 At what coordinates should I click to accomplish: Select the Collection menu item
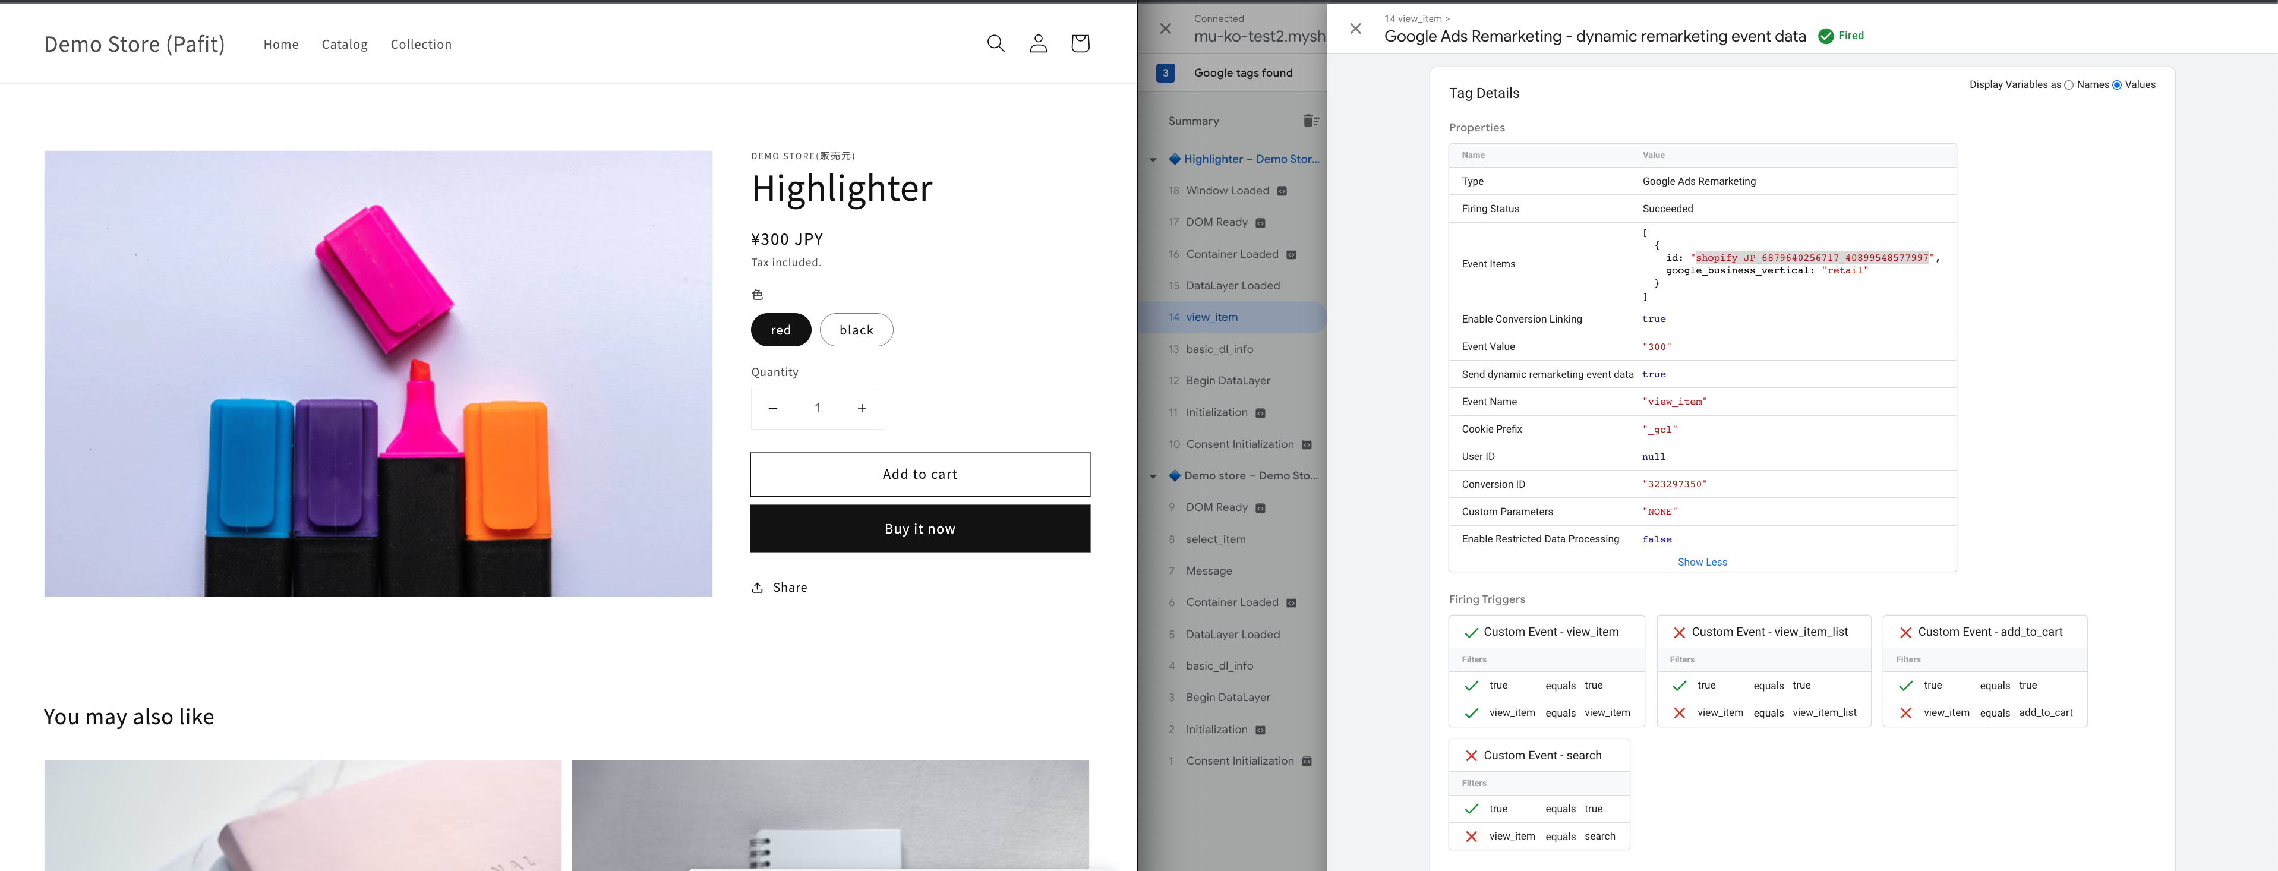point(420,43)
